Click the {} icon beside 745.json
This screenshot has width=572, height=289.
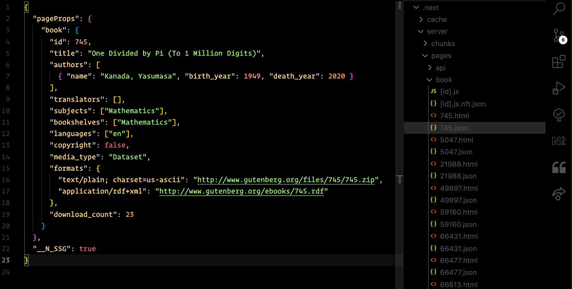[433, 128]
